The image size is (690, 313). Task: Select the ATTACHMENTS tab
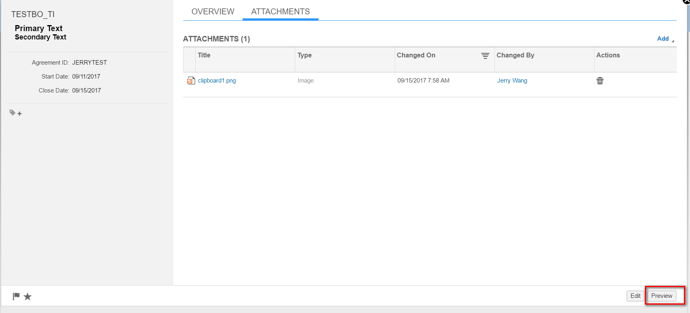coord(281,12)
